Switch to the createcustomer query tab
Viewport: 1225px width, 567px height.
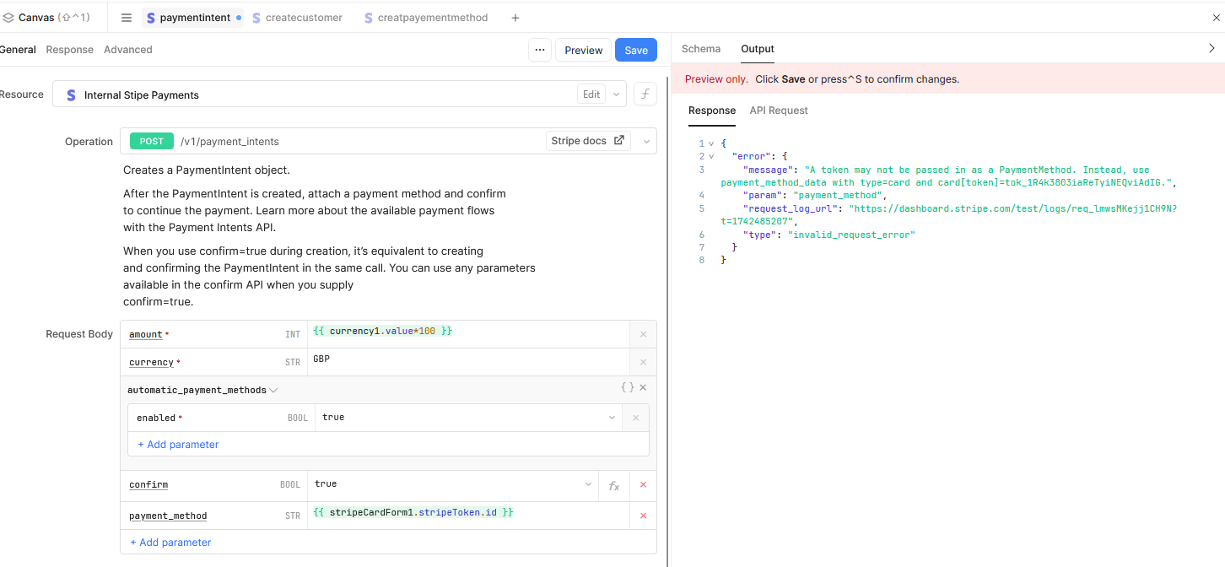point(297,18)
